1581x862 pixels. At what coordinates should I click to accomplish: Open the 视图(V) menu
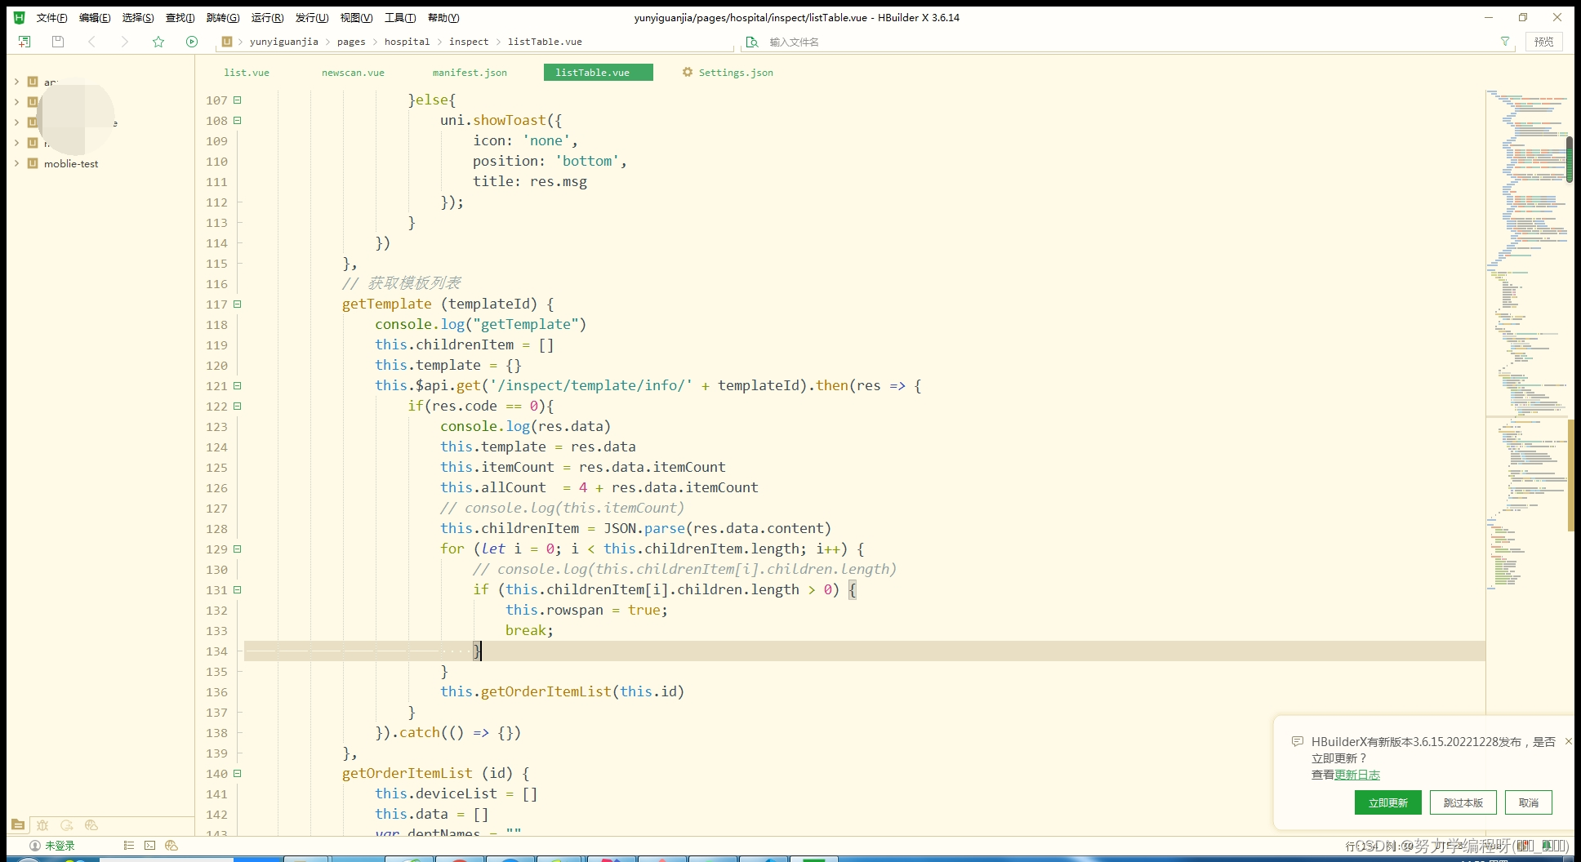pyautogui.click(x=356, y=17)
